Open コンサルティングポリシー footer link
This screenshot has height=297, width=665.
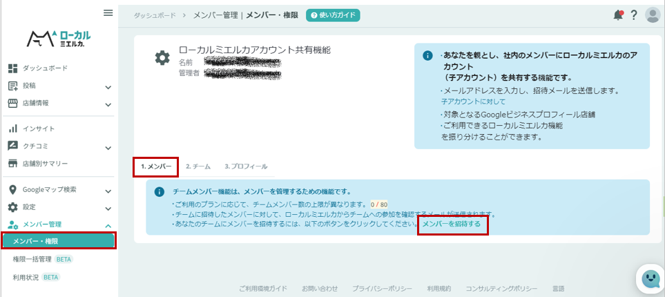coord(501,289)
